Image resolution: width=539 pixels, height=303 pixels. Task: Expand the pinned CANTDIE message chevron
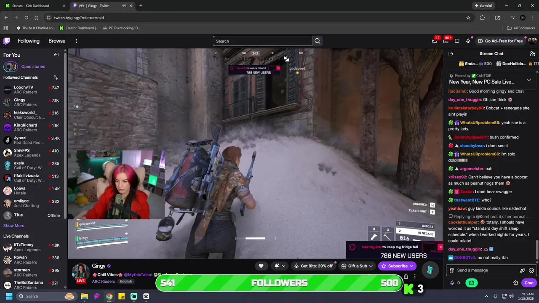coord(529,80)
